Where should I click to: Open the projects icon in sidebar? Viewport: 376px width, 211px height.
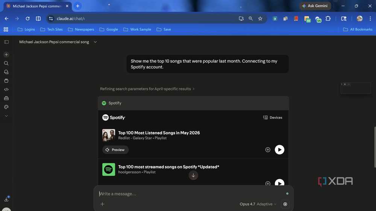pos(6,81)
